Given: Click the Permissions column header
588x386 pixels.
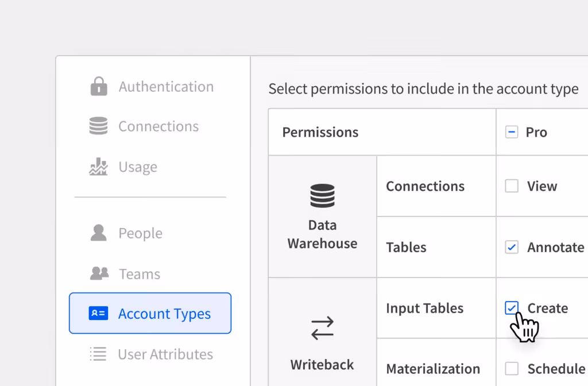Looking at the screenshot, I should point(320,133).
